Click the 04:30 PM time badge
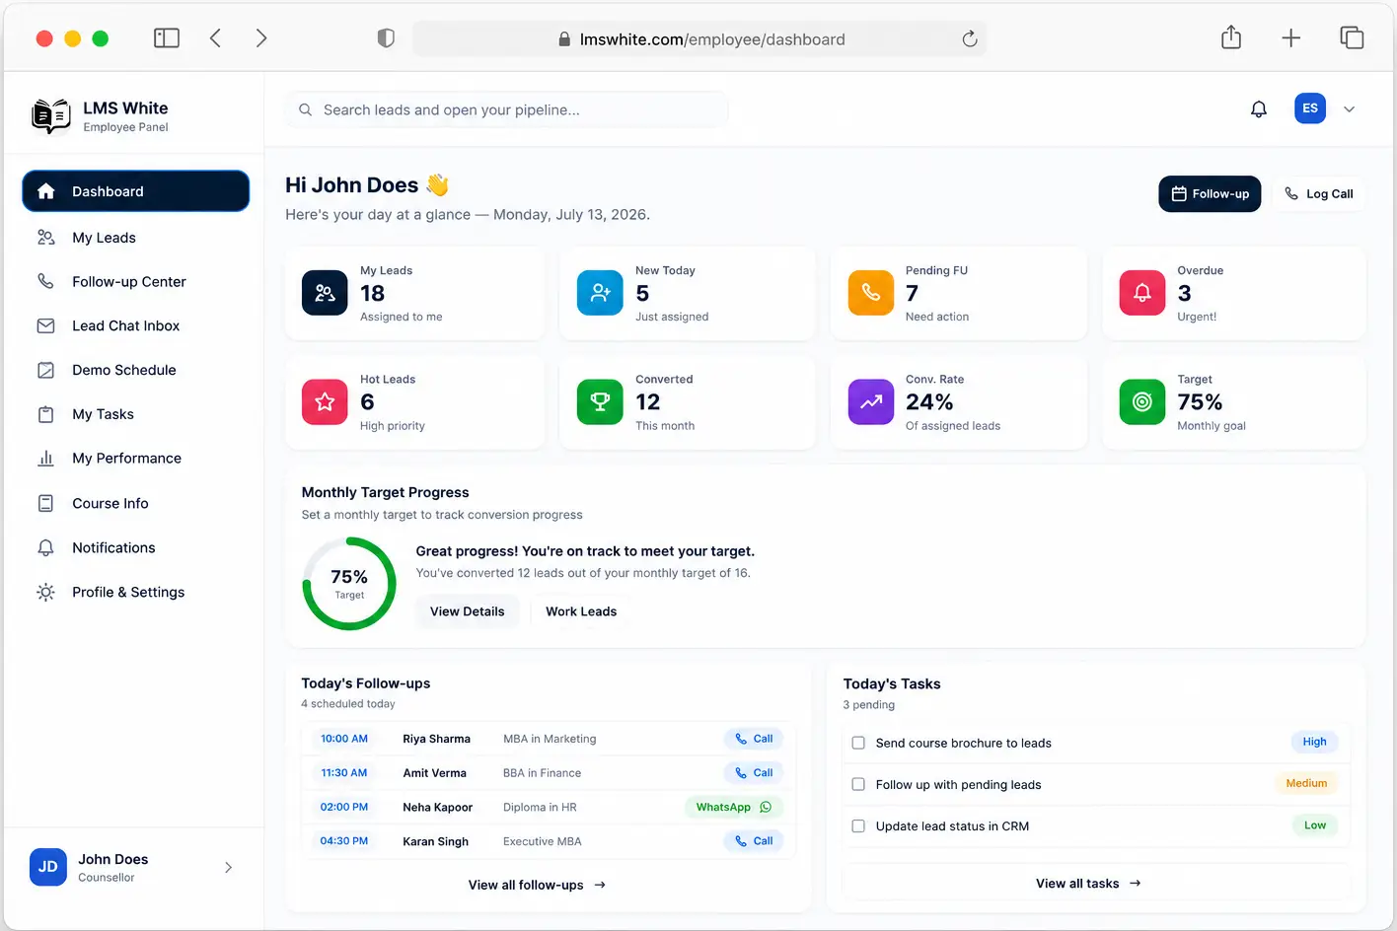This screenshot has width=1397, height=931. 344,841
